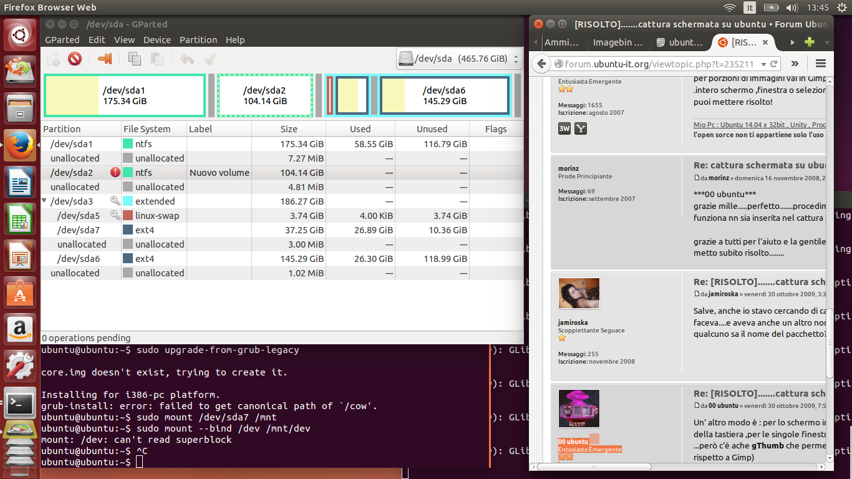Viewport: 852px width, 479px height.
Task: Click the Firefox icon in the launcher
Action: tap(21, 145)
